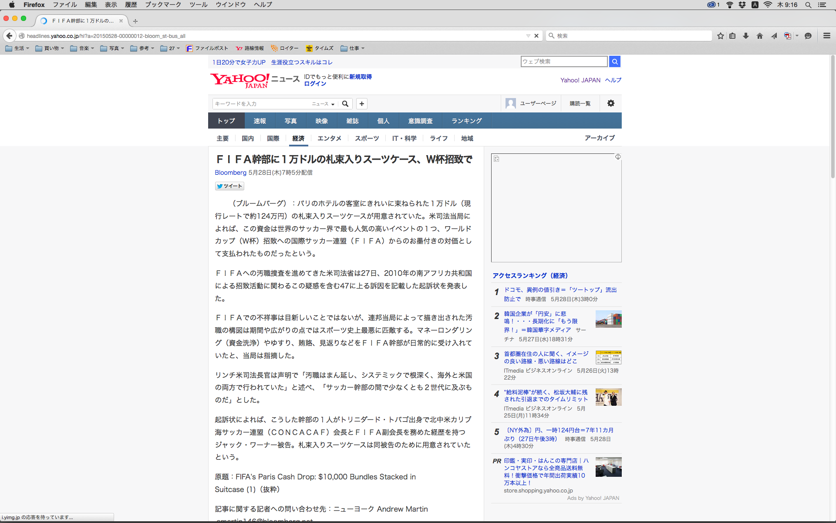The image size is (836, 523).
Task: Open the Firefox hamburger menu
Action: point(826,36)
